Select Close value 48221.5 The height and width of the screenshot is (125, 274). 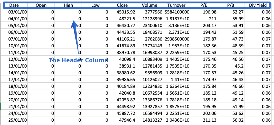pyautogui.click(x=122, y=19)
